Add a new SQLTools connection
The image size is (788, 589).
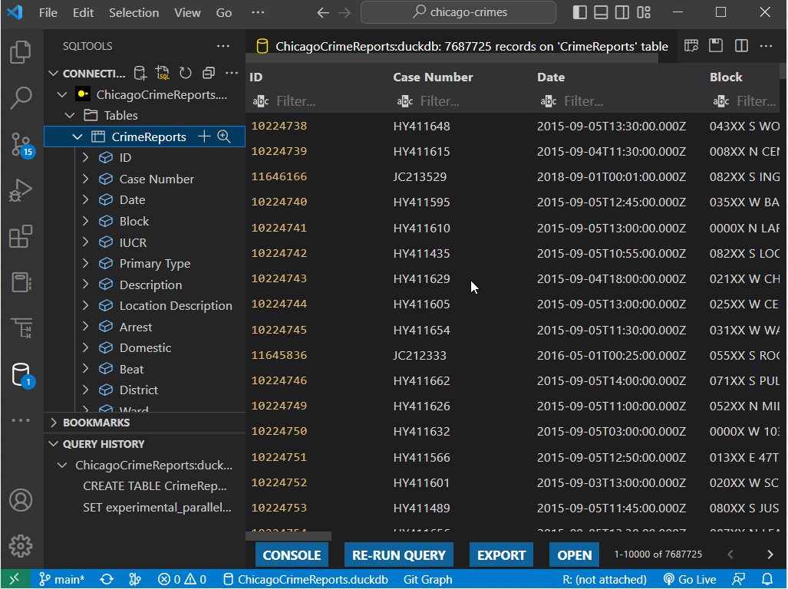140,74
